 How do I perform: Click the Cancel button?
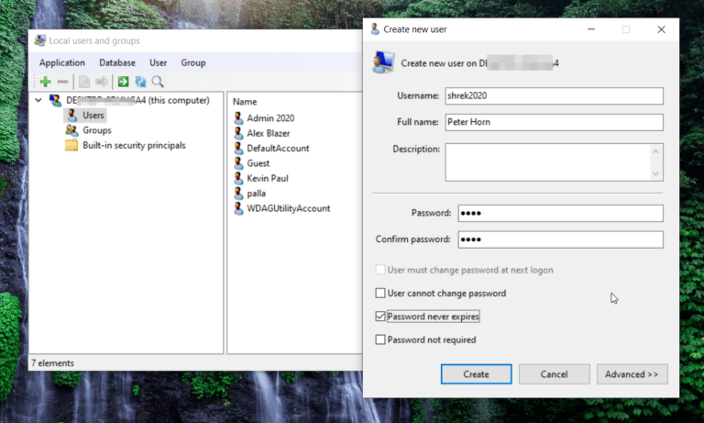[x=554, y=374]
